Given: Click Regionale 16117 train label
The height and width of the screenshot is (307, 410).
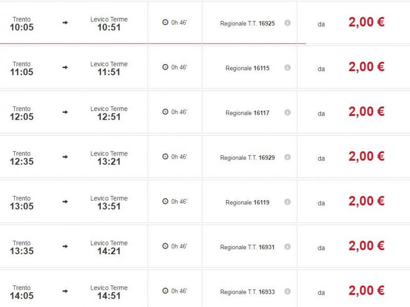Looking at the screenshot, I should click(x=248, y=113).
